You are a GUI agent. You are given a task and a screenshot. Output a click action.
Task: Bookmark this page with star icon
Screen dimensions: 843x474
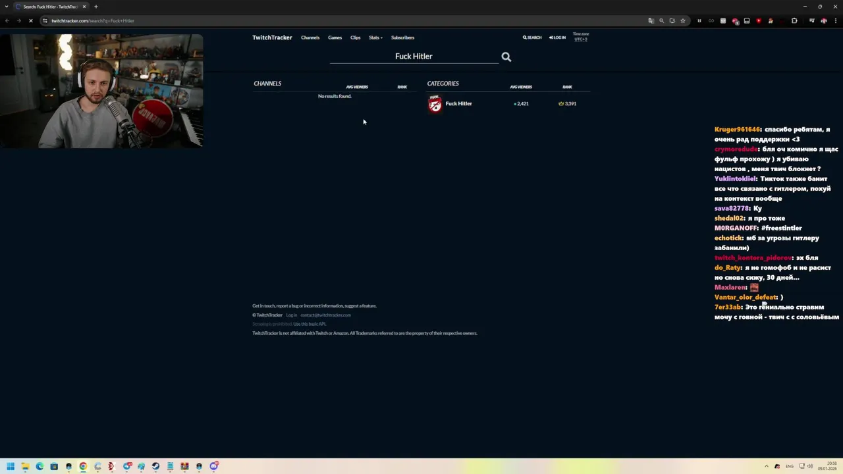[x=683, y=20]
